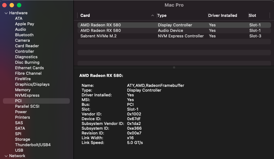Open the USB hardware category
Screen dimensions: 274x159
[19, 150]
